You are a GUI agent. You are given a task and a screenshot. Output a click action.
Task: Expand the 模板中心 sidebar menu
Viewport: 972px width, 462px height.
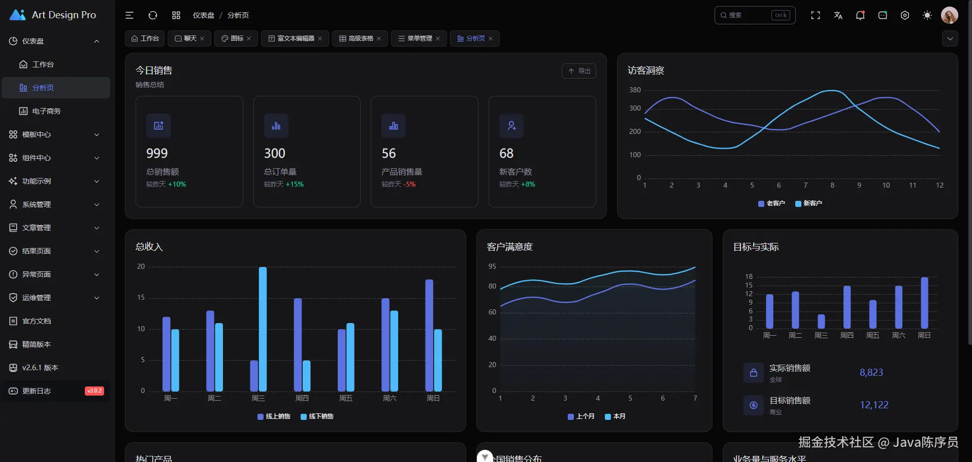[55, 134]
